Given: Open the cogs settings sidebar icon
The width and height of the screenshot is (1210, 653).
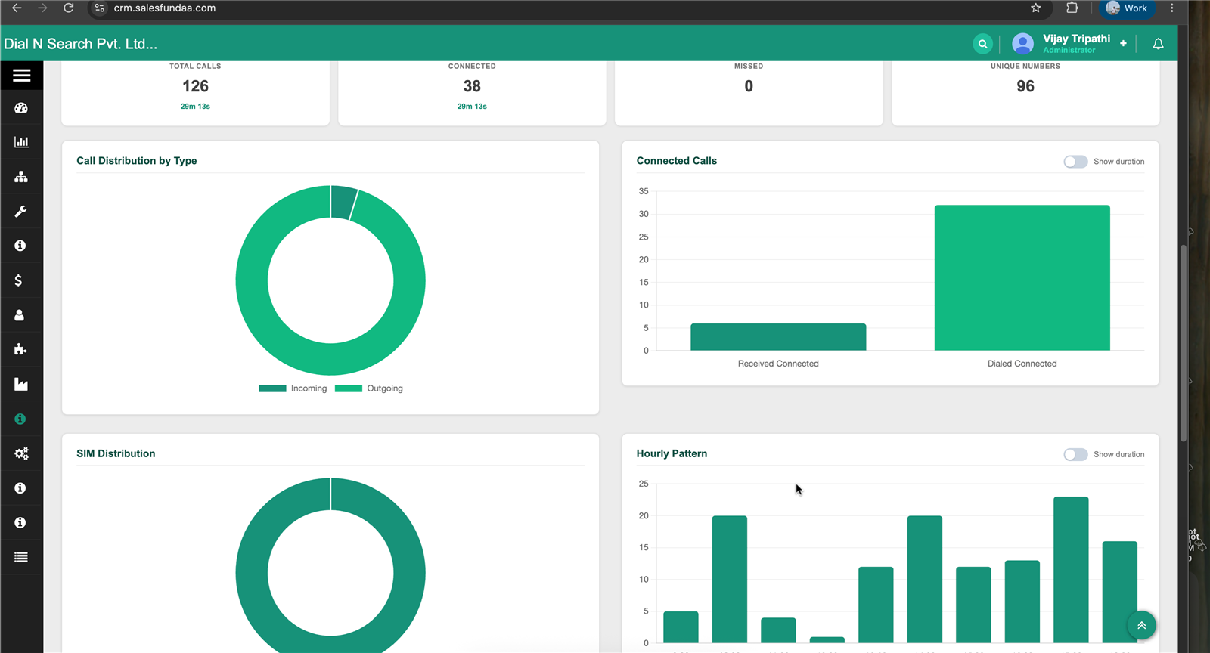Looking at the screenshot, I should click(21, 453).
